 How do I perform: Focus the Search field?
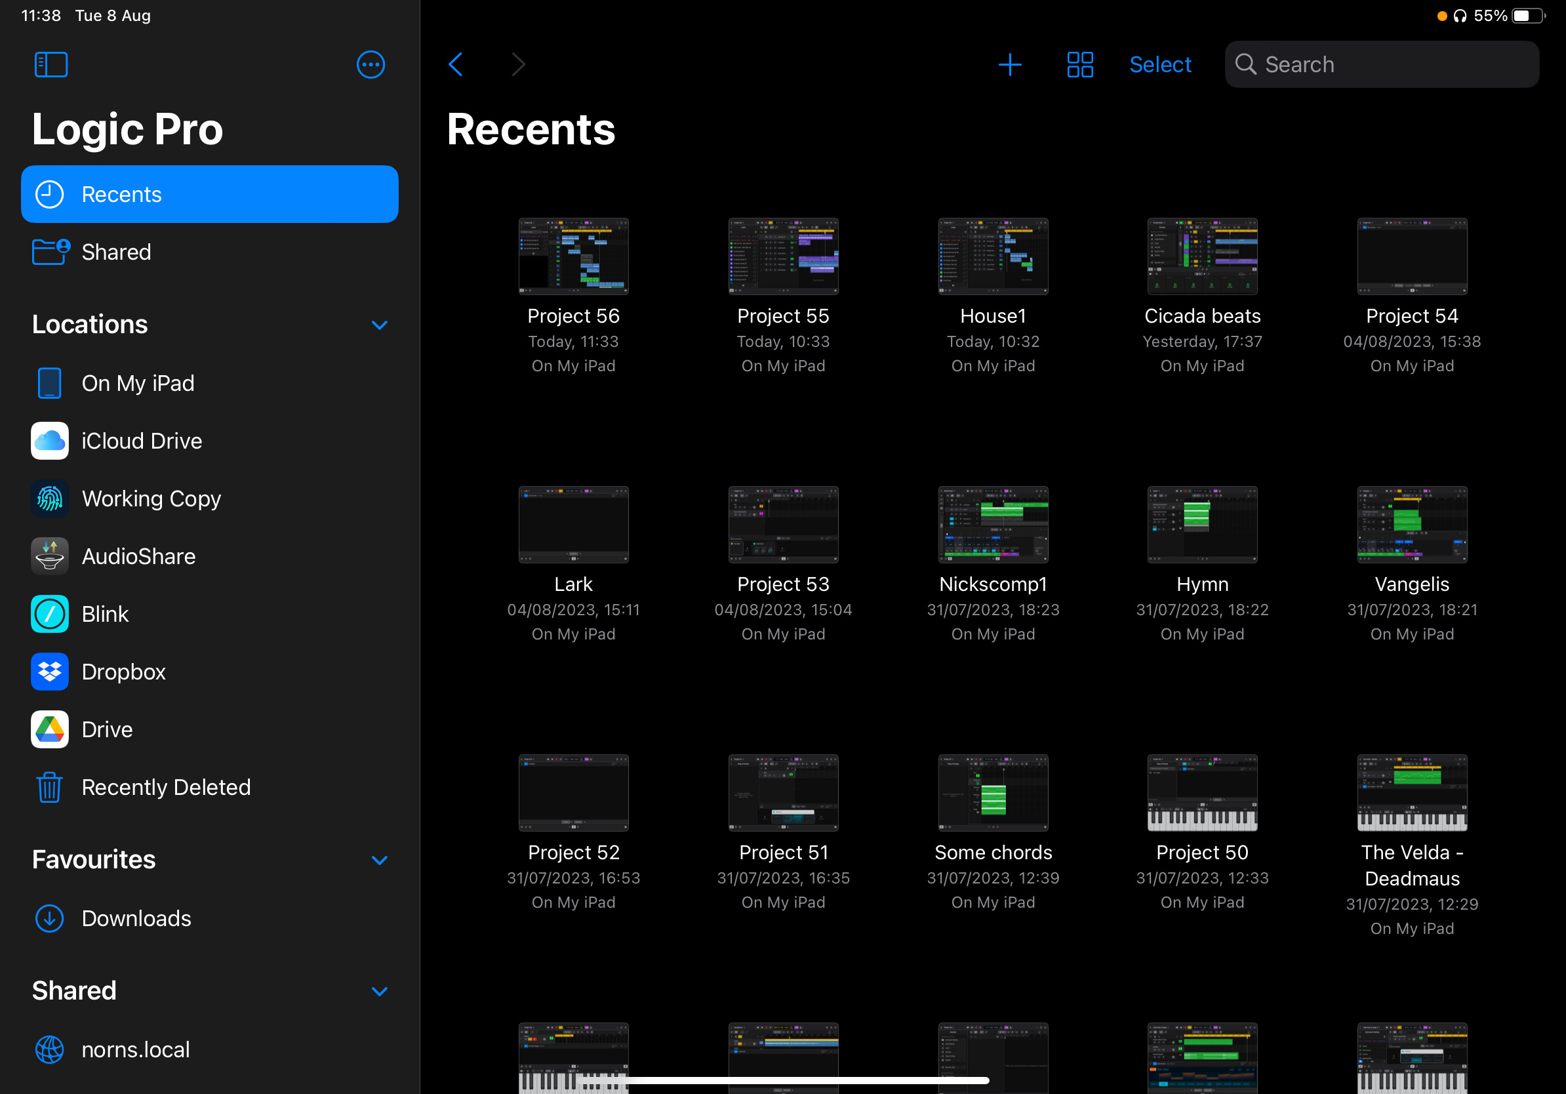click(1381, 65)
